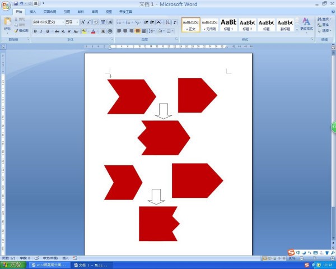Apply the 标题 1 style
This screenshot has width=336, height=269.
[x=228, y=24]
